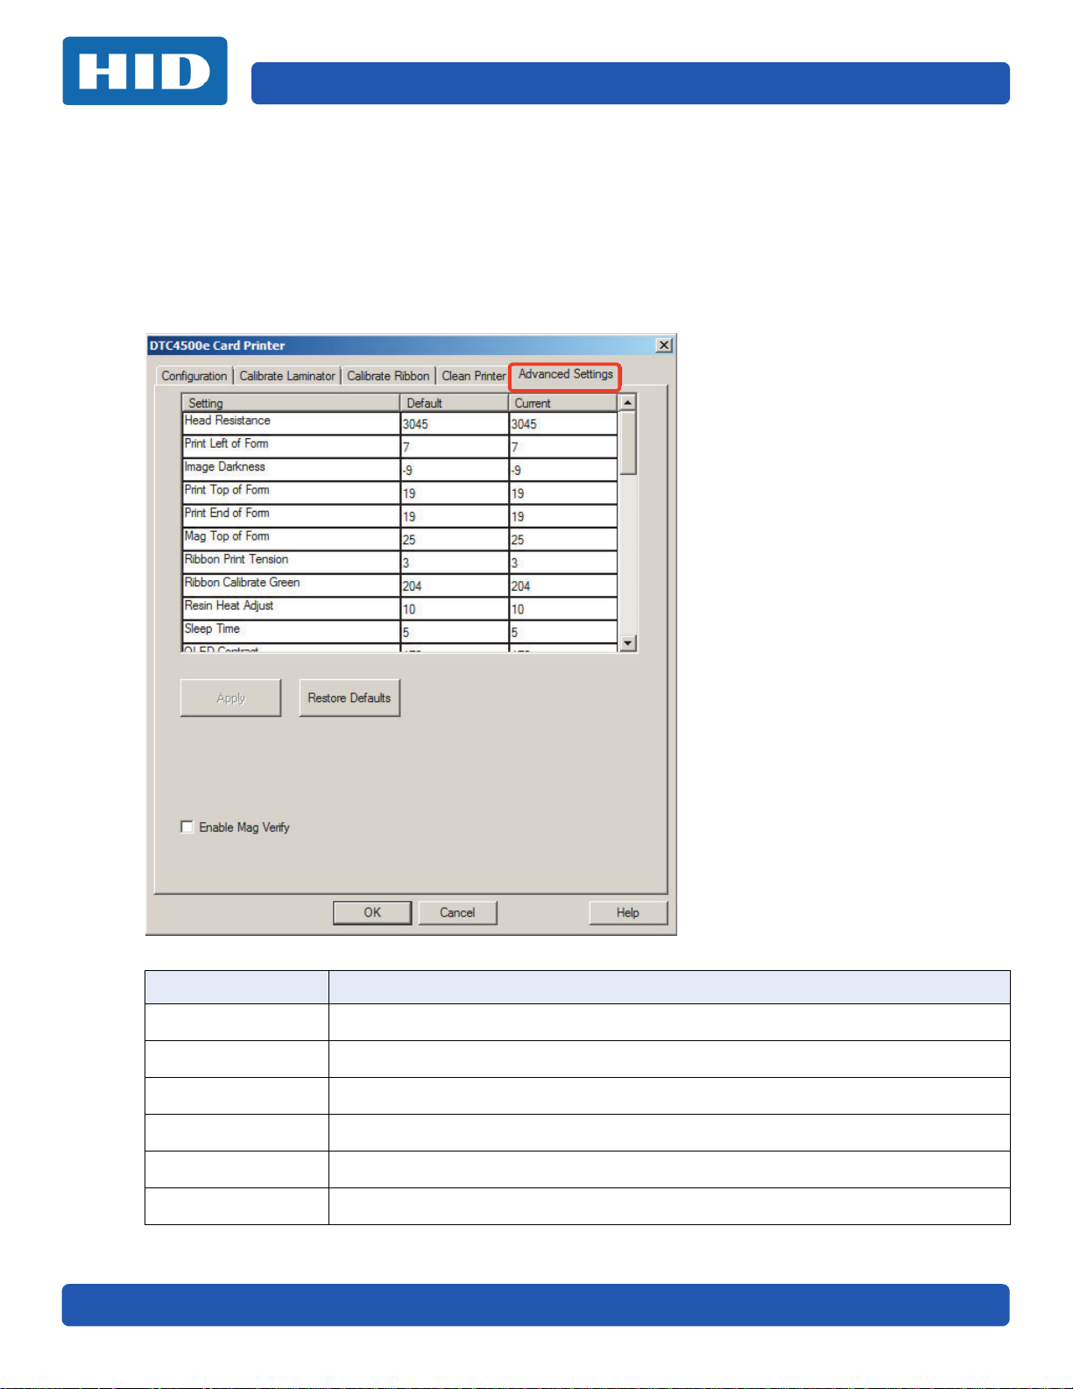Open the Calibrate Laminator tab
1073x1389 pixels.
coord(287,376)
